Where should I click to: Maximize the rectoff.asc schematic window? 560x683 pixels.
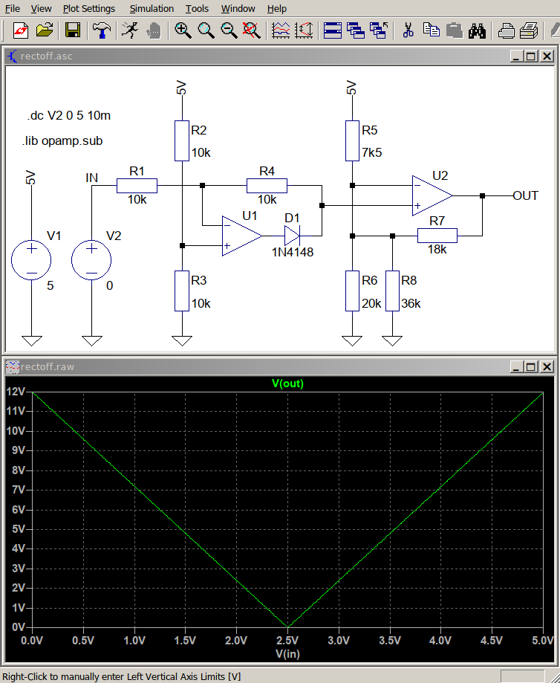click(x=531, y=56)
